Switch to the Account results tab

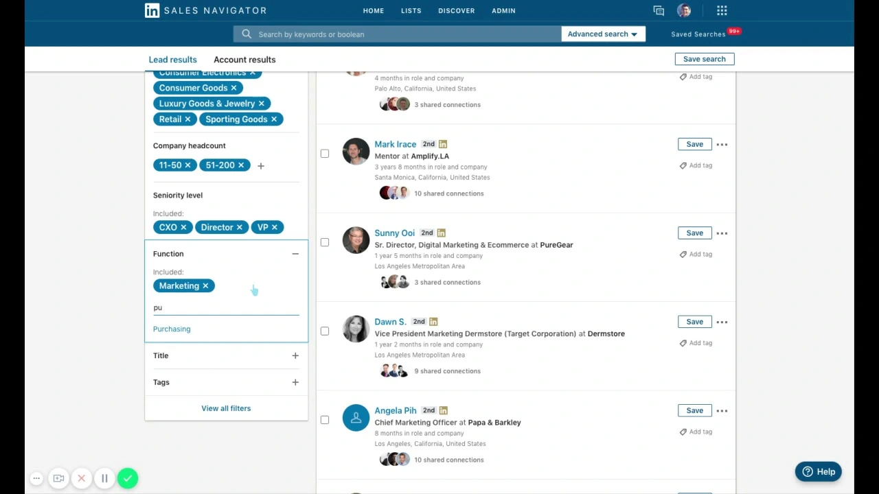click(244, 60)
